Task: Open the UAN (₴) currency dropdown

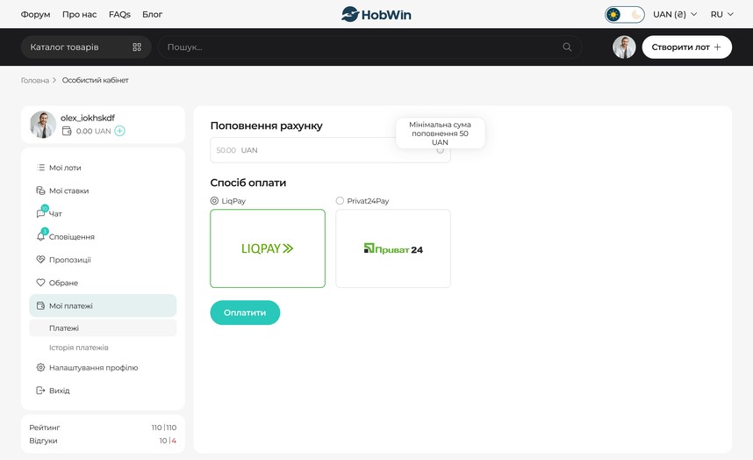Action: pyautogui.click(x=675, y=14)
